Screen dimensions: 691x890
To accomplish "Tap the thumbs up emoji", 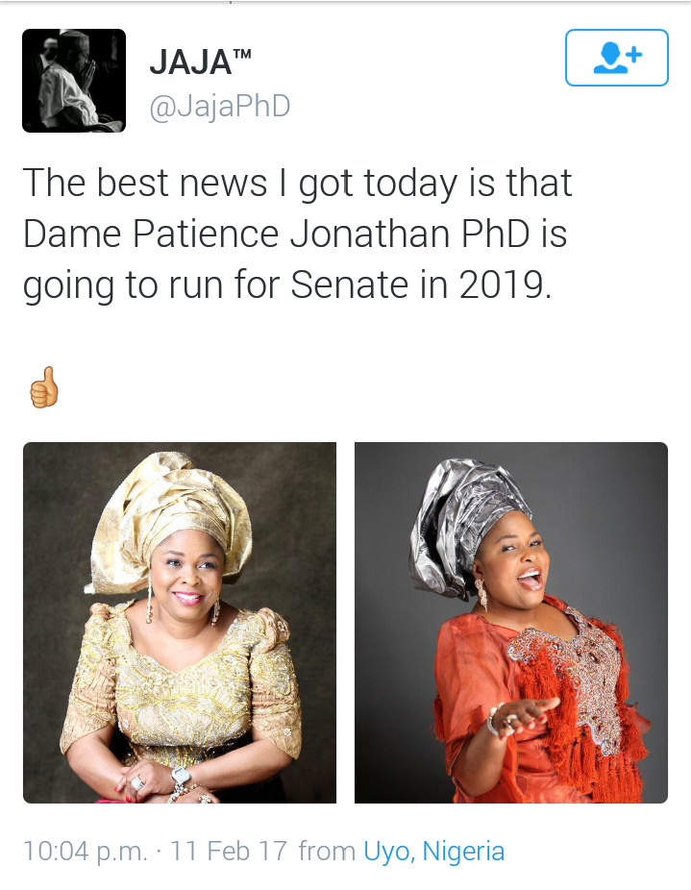I will [x=43, y=387].
